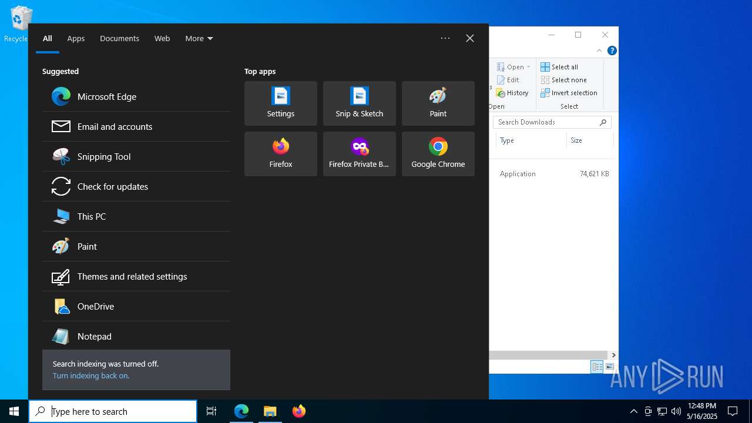752x423 pixels.
Task: Open Themes and related settings
Action: pos(136,276)
